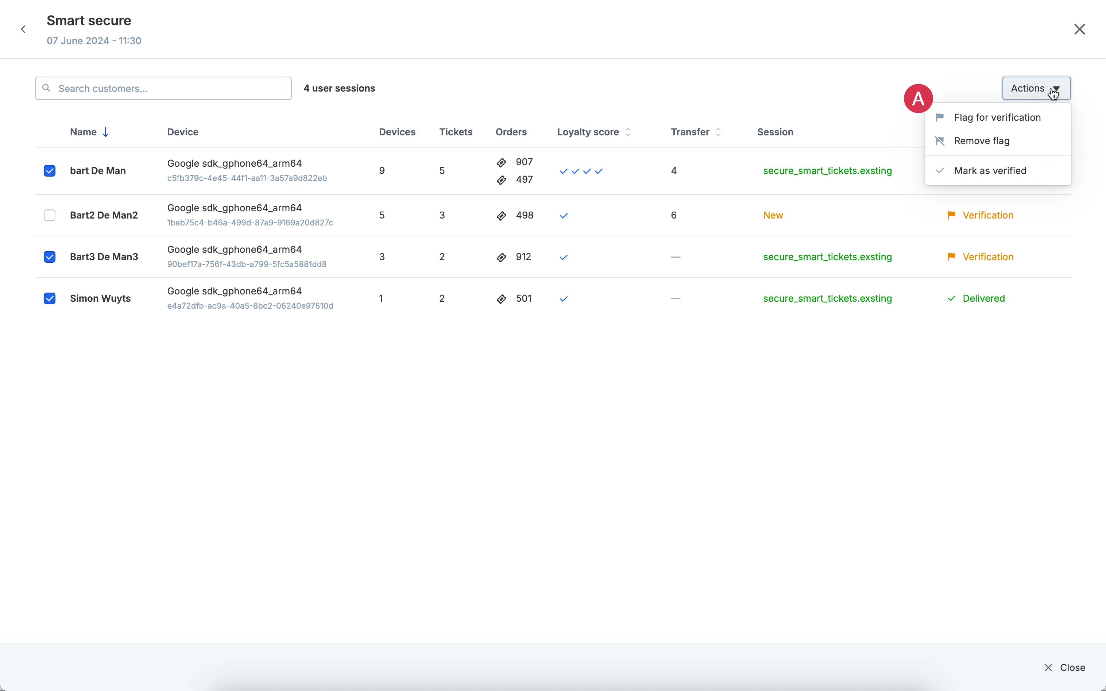1106x691 pixels.
Task: Click the ticket icon next to order 498
Action: 501,216
